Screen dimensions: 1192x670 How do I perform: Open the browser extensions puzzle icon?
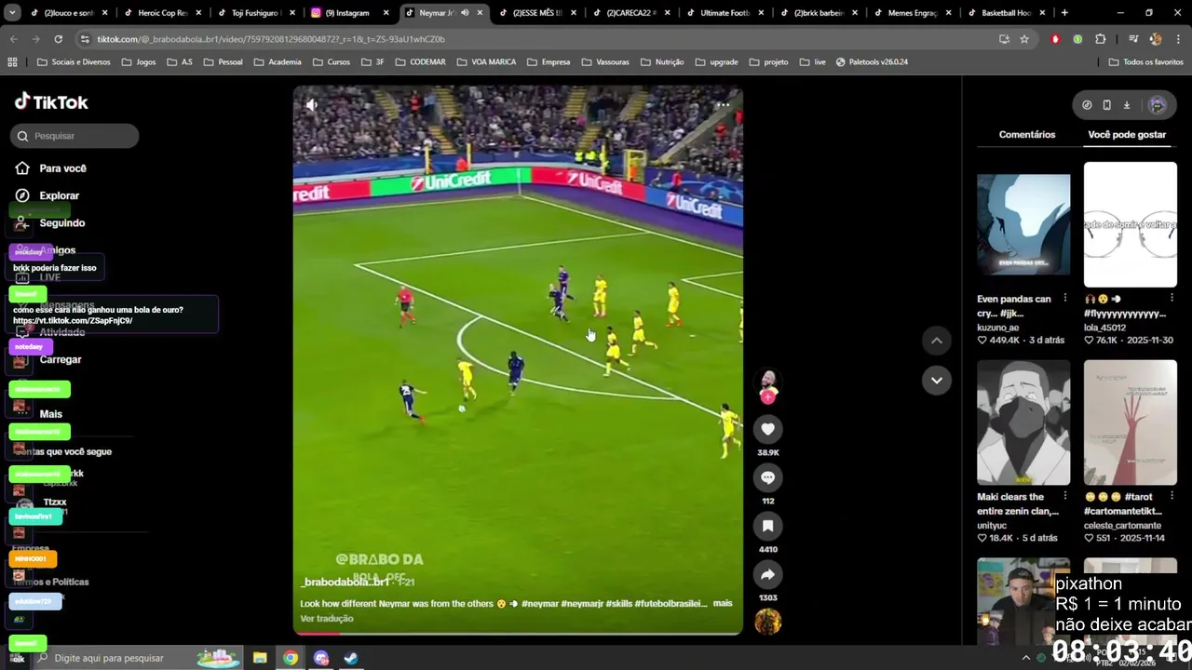1101,39
